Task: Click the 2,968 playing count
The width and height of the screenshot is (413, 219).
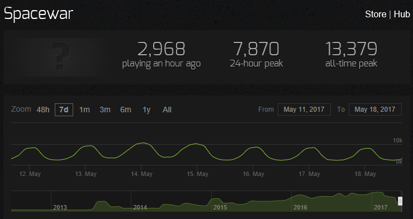Action: coord(161,49)
